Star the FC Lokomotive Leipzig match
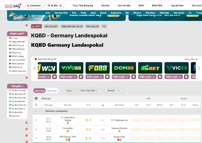Viewport: 202px width, 143px height. [x=36, y=120]
